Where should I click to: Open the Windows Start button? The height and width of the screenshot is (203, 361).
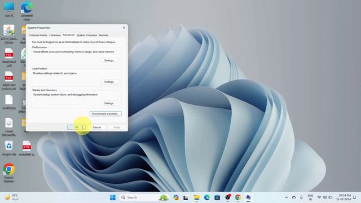click(x=113, y=197)
